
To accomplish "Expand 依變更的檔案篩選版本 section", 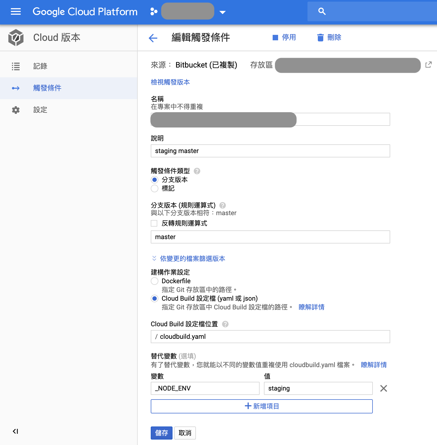I will [188, 258].
